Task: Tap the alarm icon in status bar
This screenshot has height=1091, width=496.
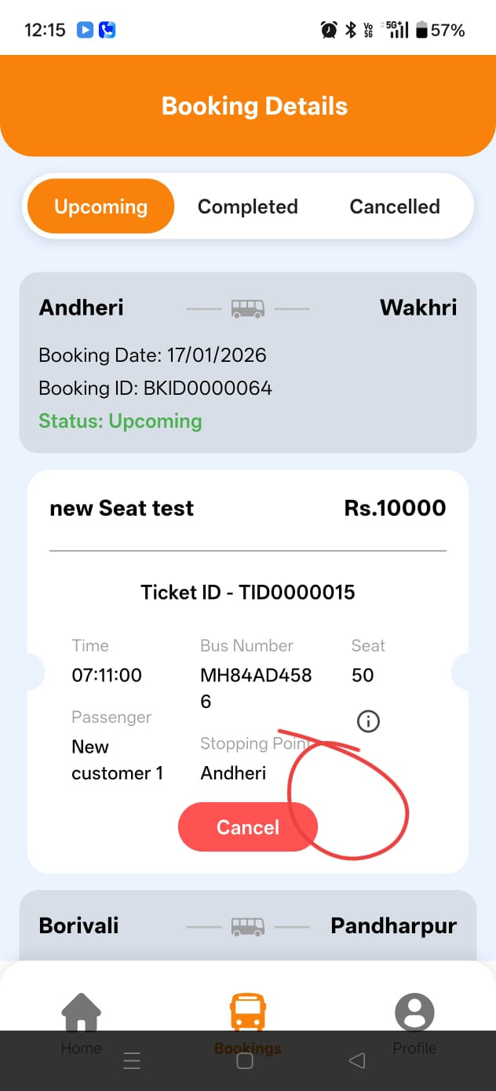Action: [x=329, y=30]
